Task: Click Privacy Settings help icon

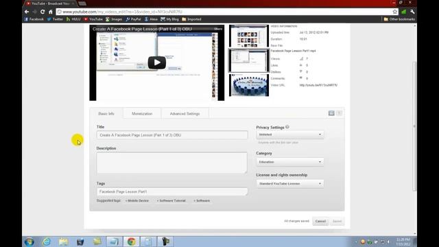Action: pos(287,127)
